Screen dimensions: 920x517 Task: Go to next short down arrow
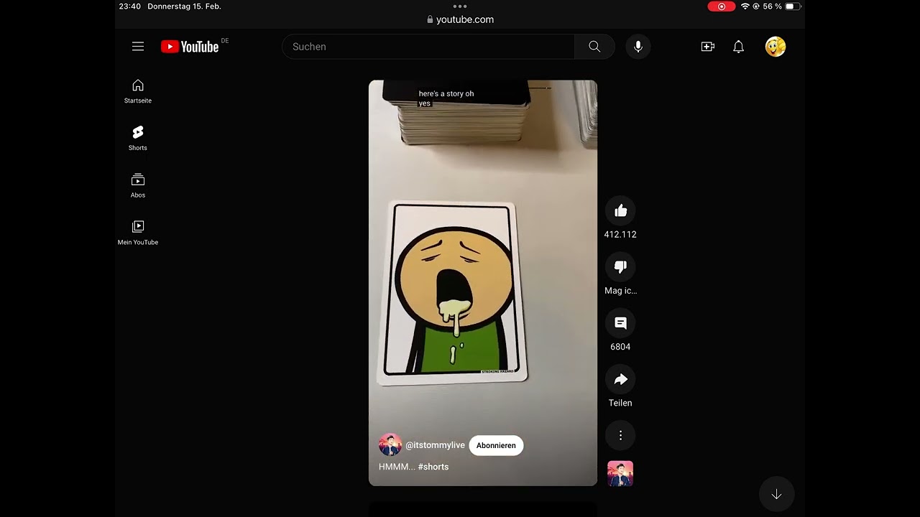tap(776, 494)
